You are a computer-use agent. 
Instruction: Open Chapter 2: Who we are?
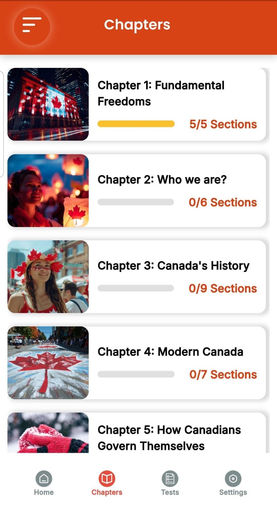(x=162, y=179)
